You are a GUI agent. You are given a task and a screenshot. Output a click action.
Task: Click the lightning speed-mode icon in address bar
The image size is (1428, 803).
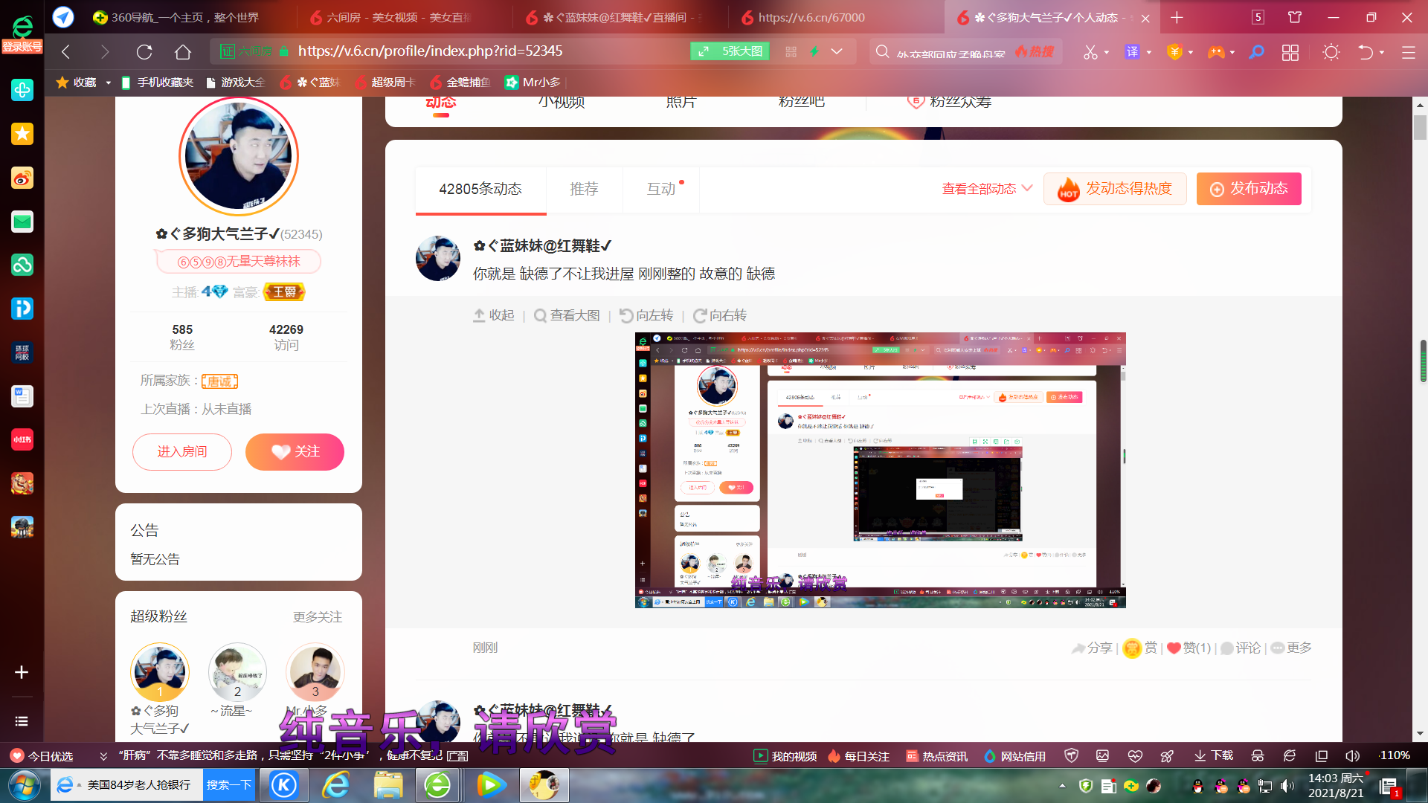(814, 51)
